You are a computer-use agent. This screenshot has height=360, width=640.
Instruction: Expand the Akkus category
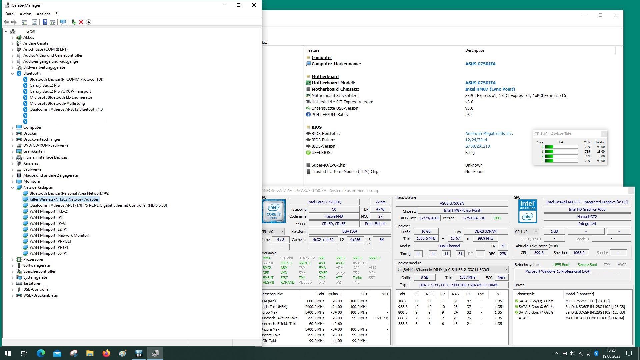[13, 37]
